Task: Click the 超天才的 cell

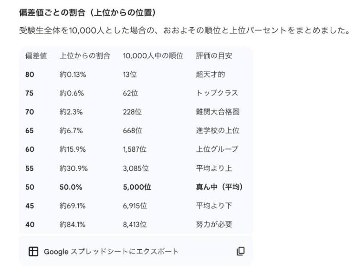Action: (x=210, y=74)
